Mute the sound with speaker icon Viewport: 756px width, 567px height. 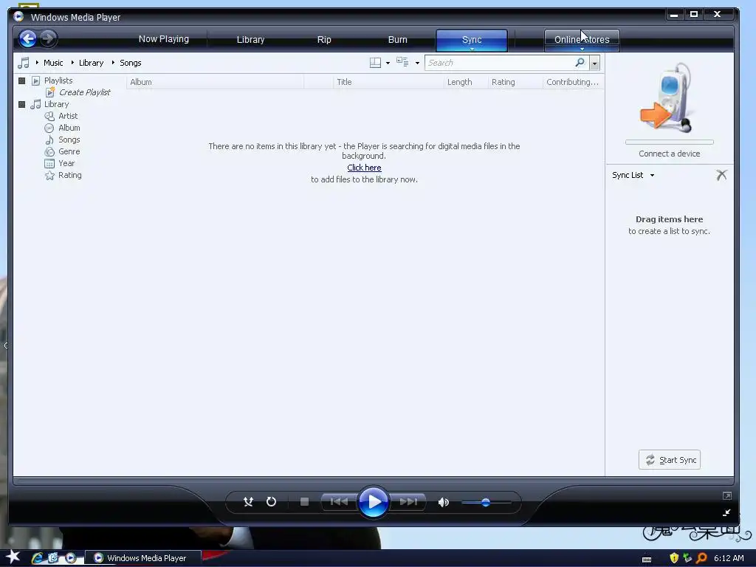pyautogui.click(x=443, y=502)
